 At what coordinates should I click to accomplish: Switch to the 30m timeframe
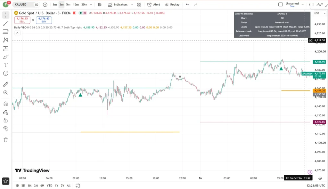point(84,4)
